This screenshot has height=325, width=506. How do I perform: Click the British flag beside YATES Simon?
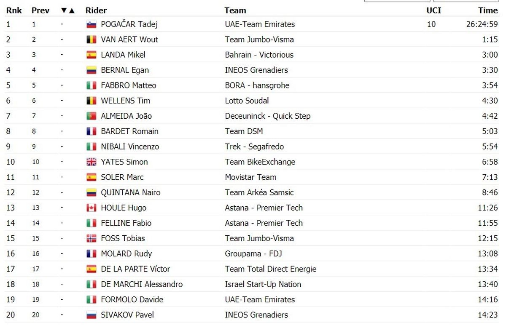tap(91, 162)
